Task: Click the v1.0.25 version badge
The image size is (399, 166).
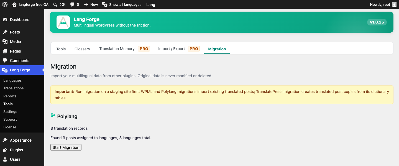Action: 377,22
